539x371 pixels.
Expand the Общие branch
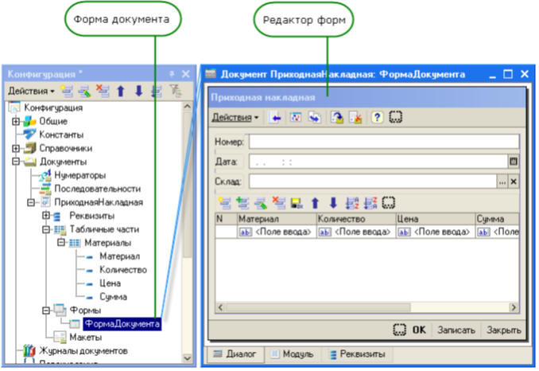pyautogui.click(x=15, y=121)
